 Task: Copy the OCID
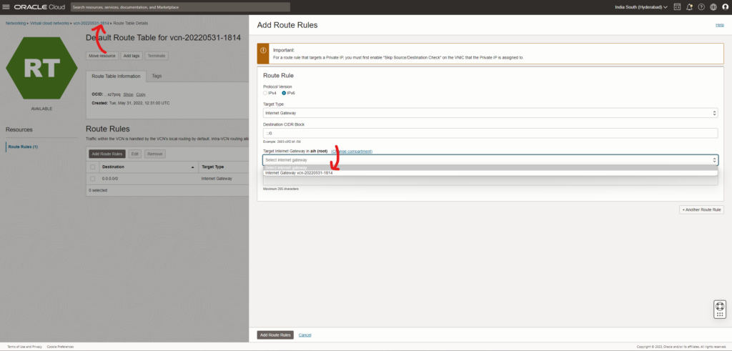[x=141, y=94]
